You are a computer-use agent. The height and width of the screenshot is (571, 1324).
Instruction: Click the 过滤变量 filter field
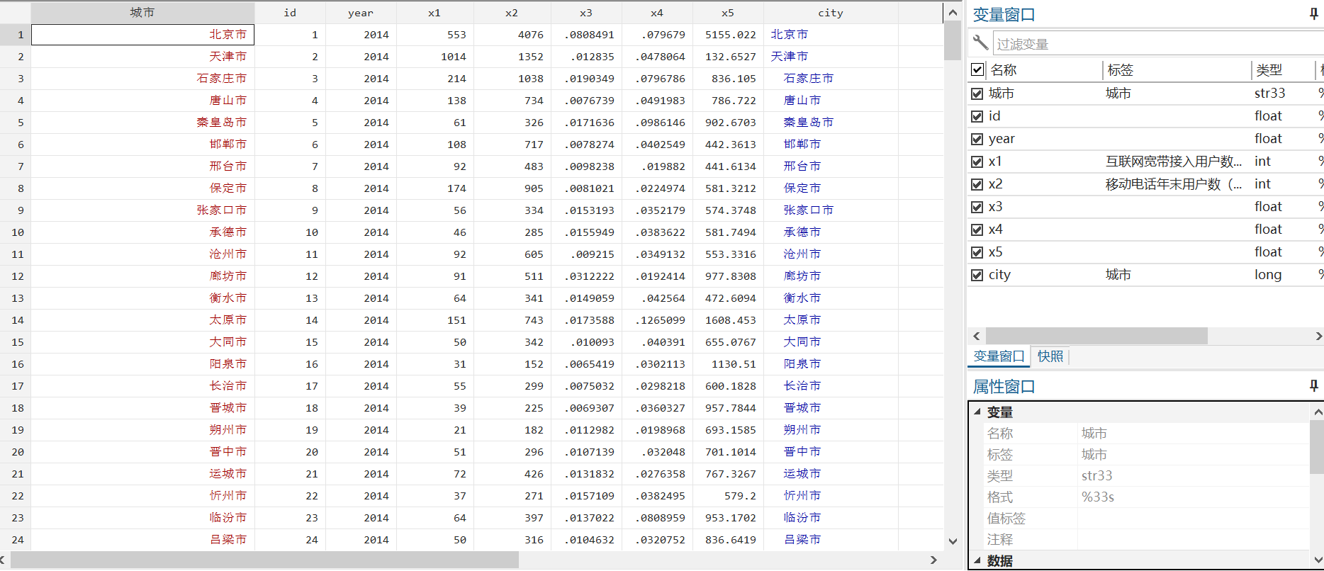click(x=1158, y=44)
